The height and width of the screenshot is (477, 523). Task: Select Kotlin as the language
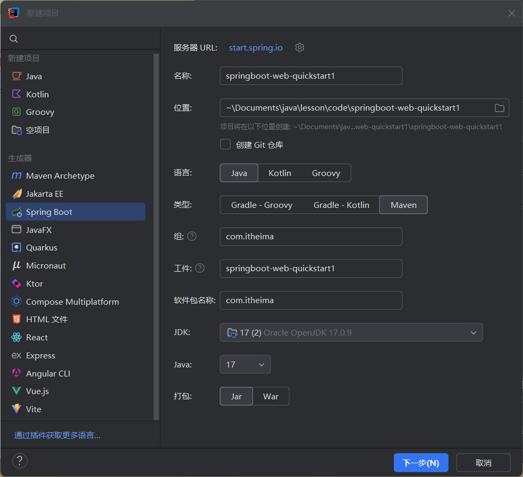(x=280, y=173)
